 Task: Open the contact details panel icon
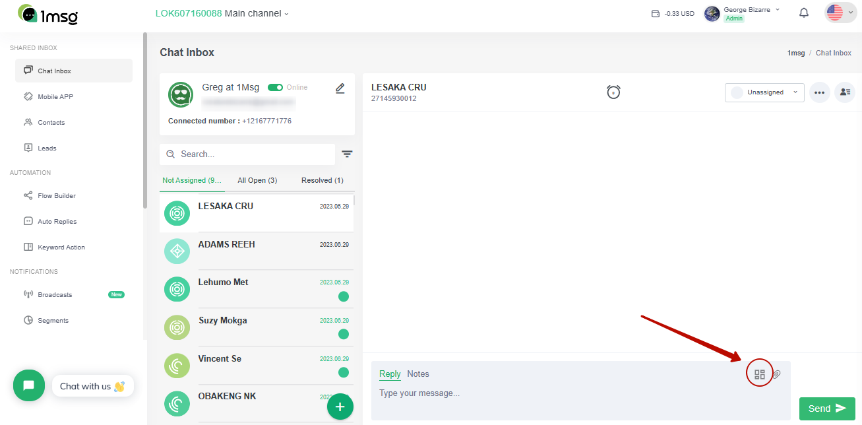(x=845, y=92)
